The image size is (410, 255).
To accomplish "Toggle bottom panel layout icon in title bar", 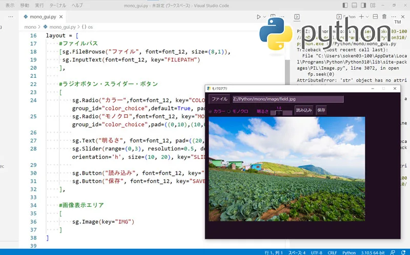I will [354, 5].
